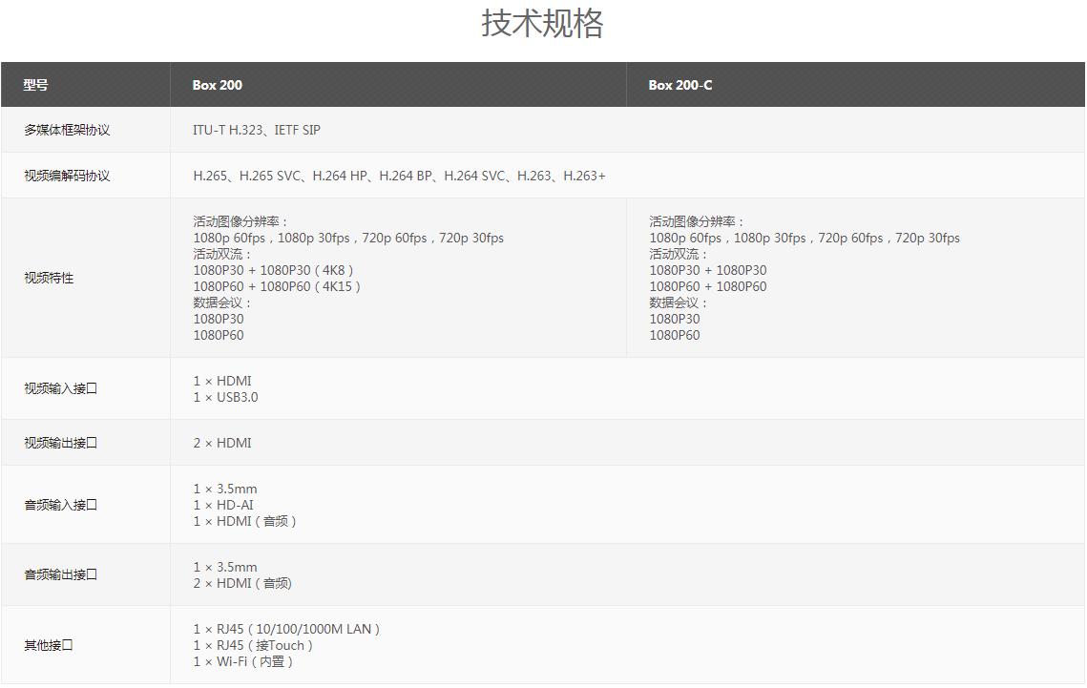The width and height of the screenshot is (1087, 688).
Task: Click the RJ45（接Touch）entry
Action: (x=253, y=645)
